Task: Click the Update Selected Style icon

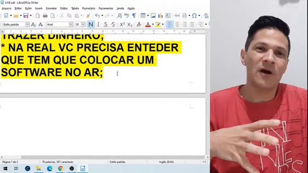Action: (33, 25)
